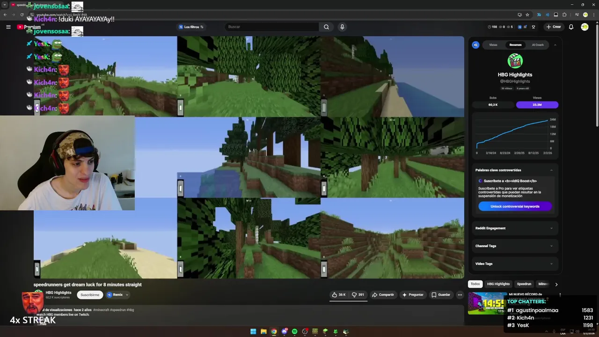The height and width of the screenshot is (337, 599).
Task: Click the views growth chart line
Action: pyautogui.click(x=513, y=133)
